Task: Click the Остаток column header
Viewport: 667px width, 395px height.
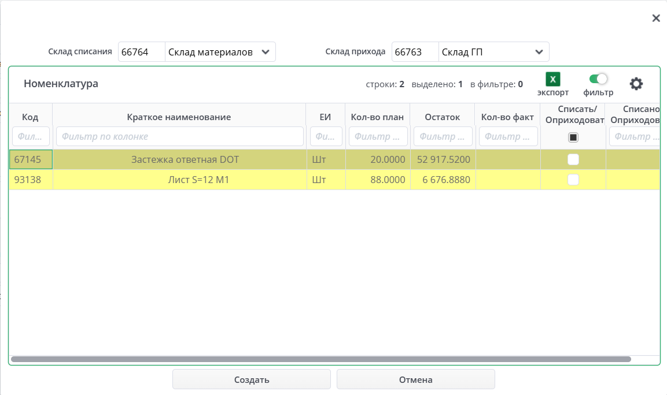Action: (x=442, y=117)
